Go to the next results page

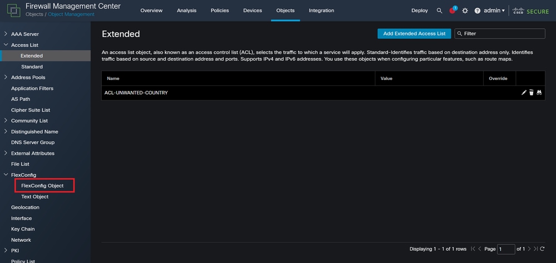tap(529, 249)
